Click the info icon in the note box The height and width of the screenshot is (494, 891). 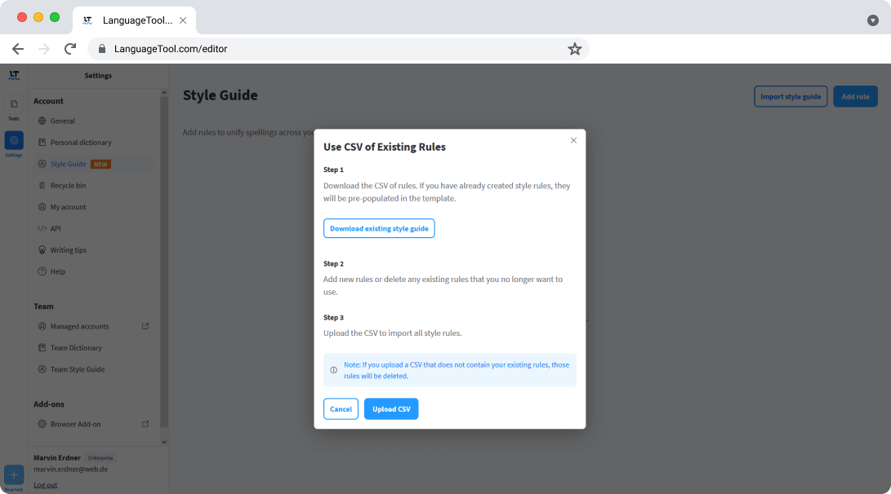pos(333,370)
